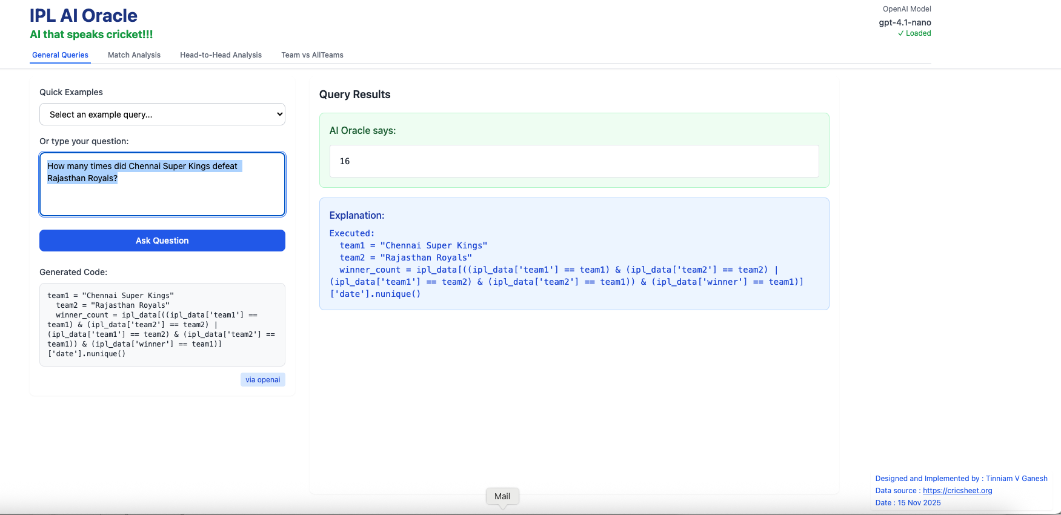1061x515 pixels.
Task: Select the General Queries tab
Action: pos(60,55)
